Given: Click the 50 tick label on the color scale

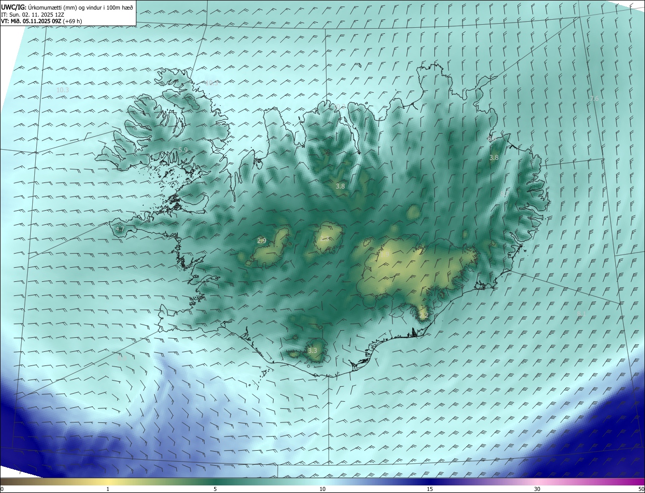Looking at the screenshot, I should [641, 489].
